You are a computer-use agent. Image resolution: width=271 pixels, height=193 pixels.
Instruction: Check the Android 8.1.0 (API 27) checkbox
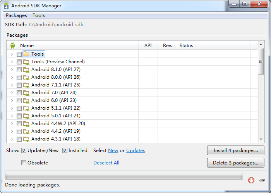(19, 69)
